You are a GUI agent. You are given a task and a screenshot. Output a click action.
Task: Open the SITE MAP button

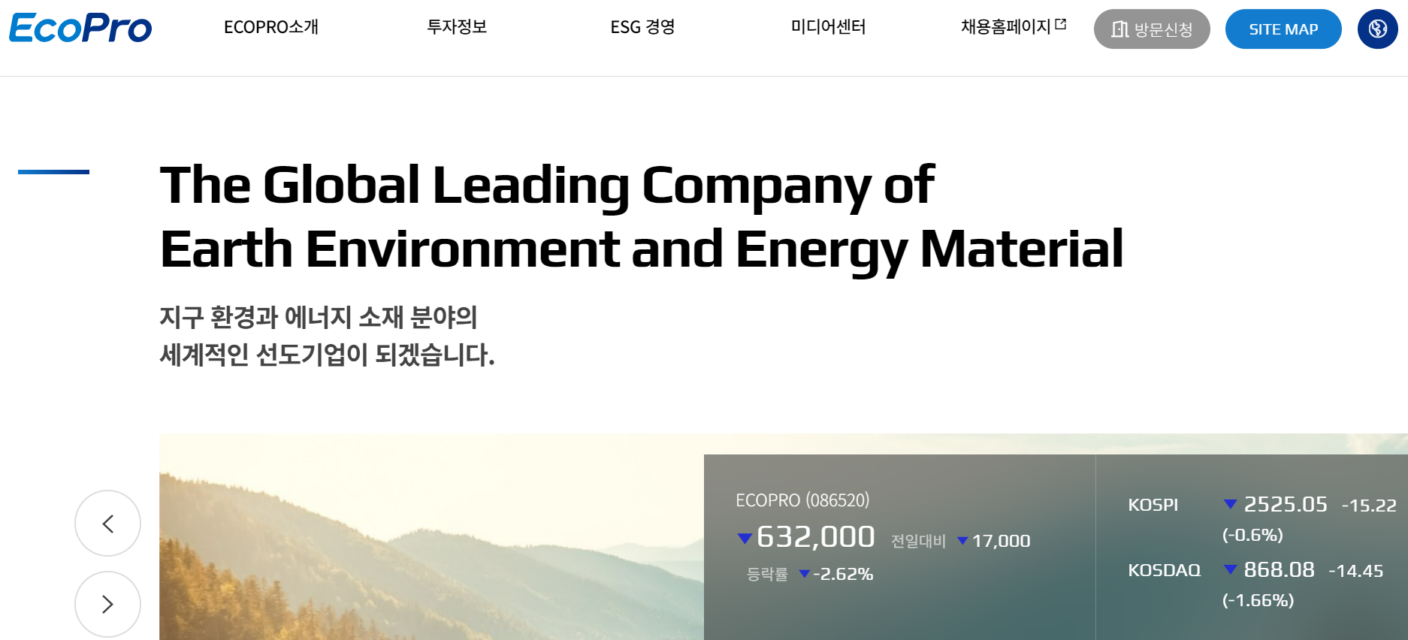pyautogui.click(x=1283, y=29)
